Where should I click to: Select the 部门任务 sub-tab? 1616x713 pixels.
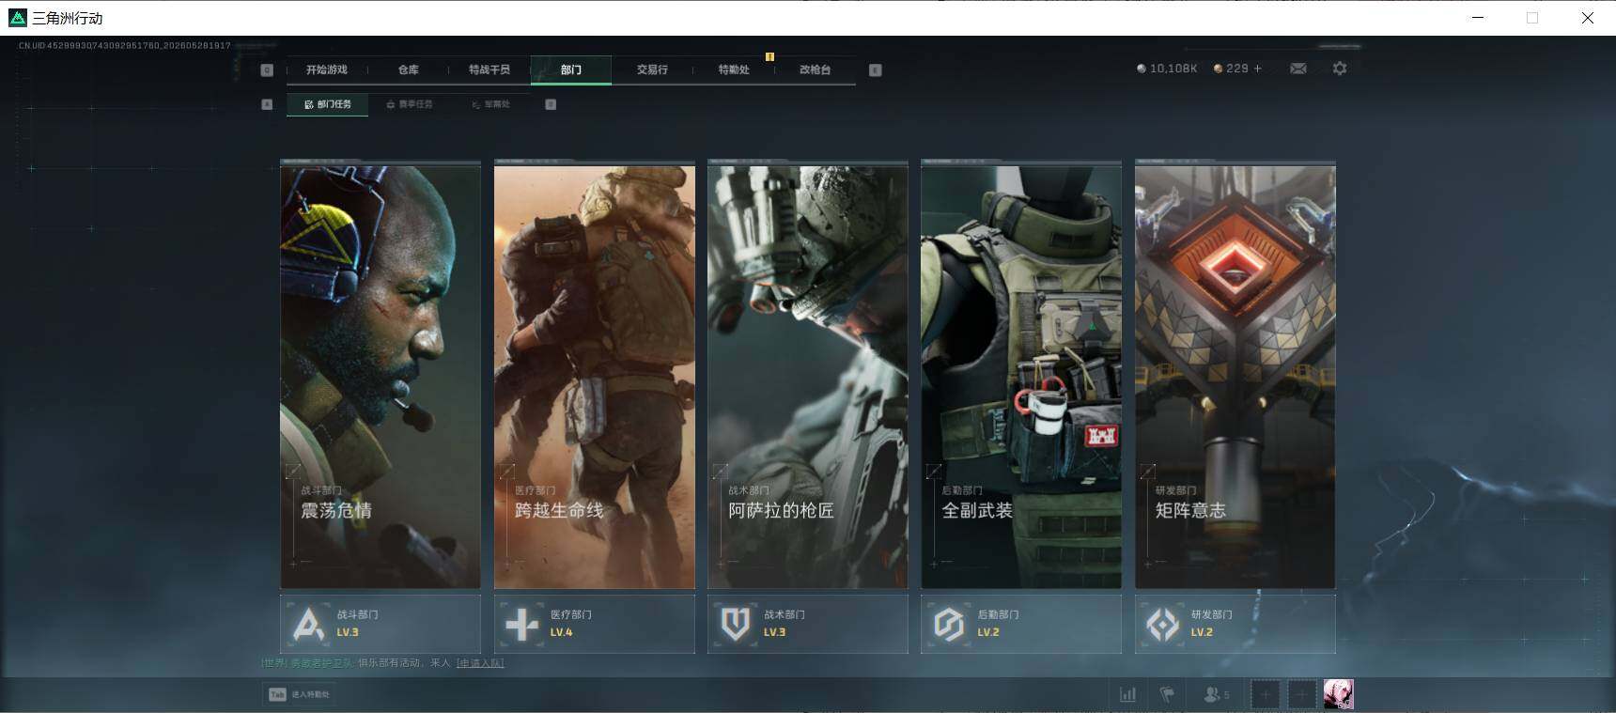(x=327, y=104)
